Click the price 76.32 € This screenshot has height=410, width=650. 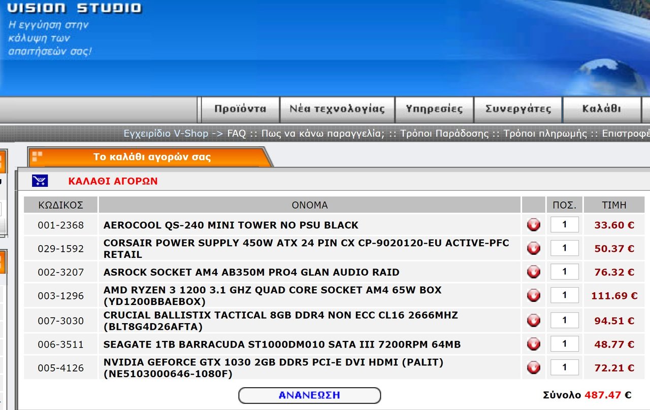point(614,272)
